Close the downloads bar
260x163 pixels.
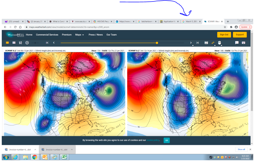[250, 149]
